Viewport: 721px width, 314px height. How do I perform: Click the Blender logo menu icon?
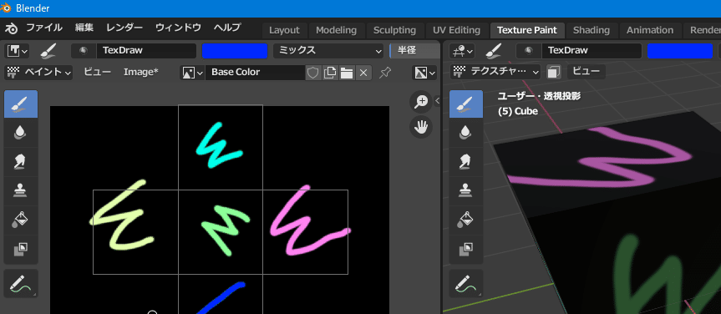[11, 28]
